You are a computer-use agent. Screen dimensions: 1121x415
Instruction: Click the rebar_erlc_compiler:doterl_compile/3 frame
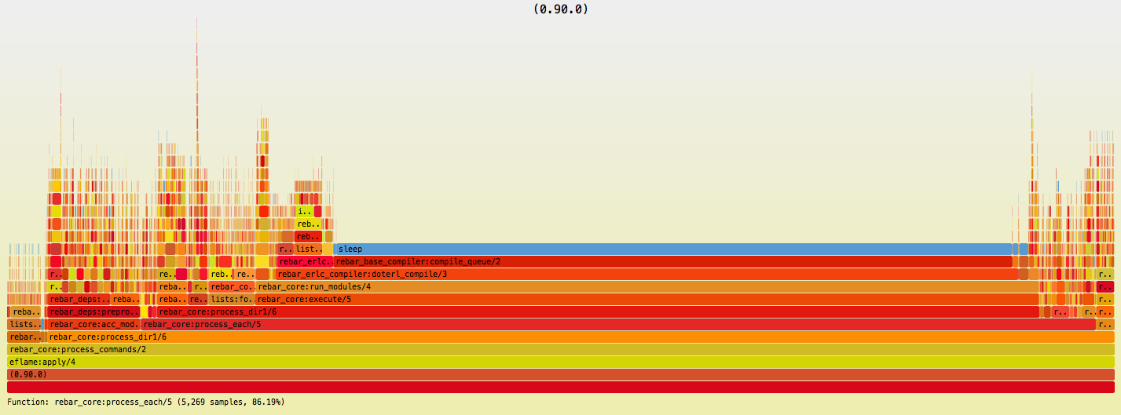[644, 274]
